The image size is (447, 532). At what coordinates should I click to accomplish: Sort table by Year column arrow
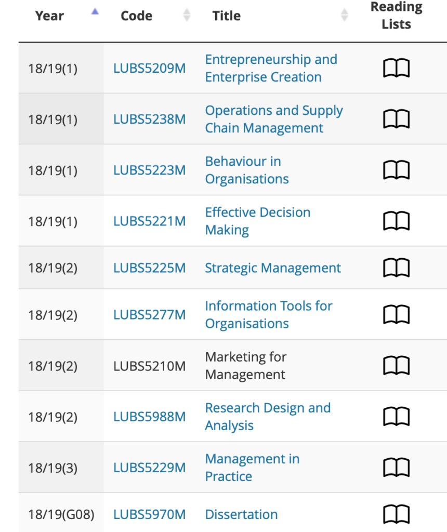tap(95, 12)
